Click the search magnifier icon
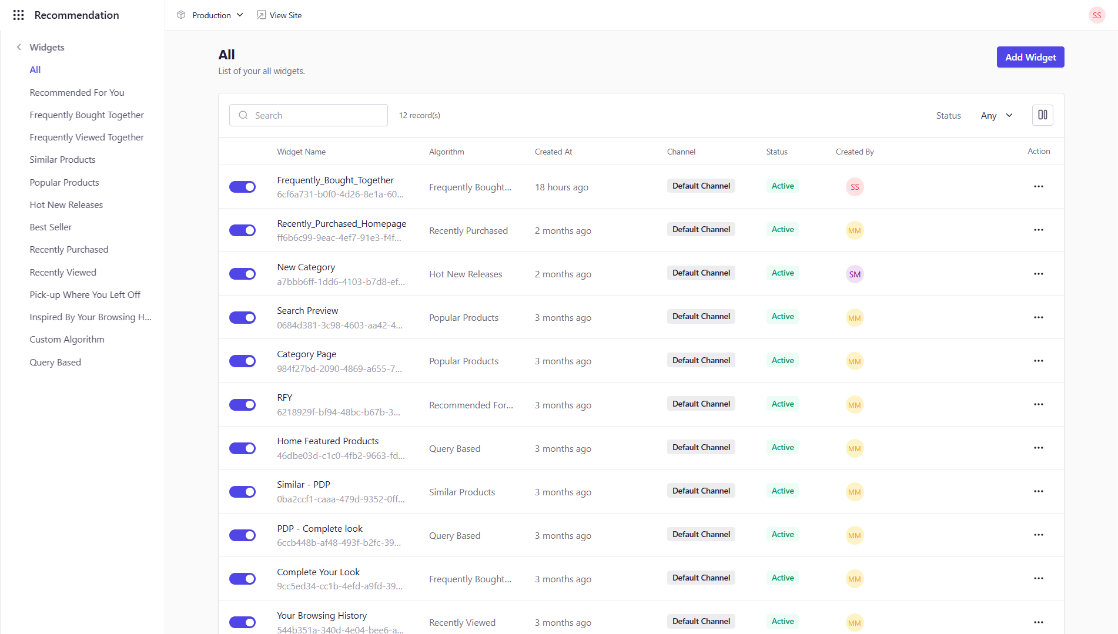The image size is (1118, 634). [243, 115]
